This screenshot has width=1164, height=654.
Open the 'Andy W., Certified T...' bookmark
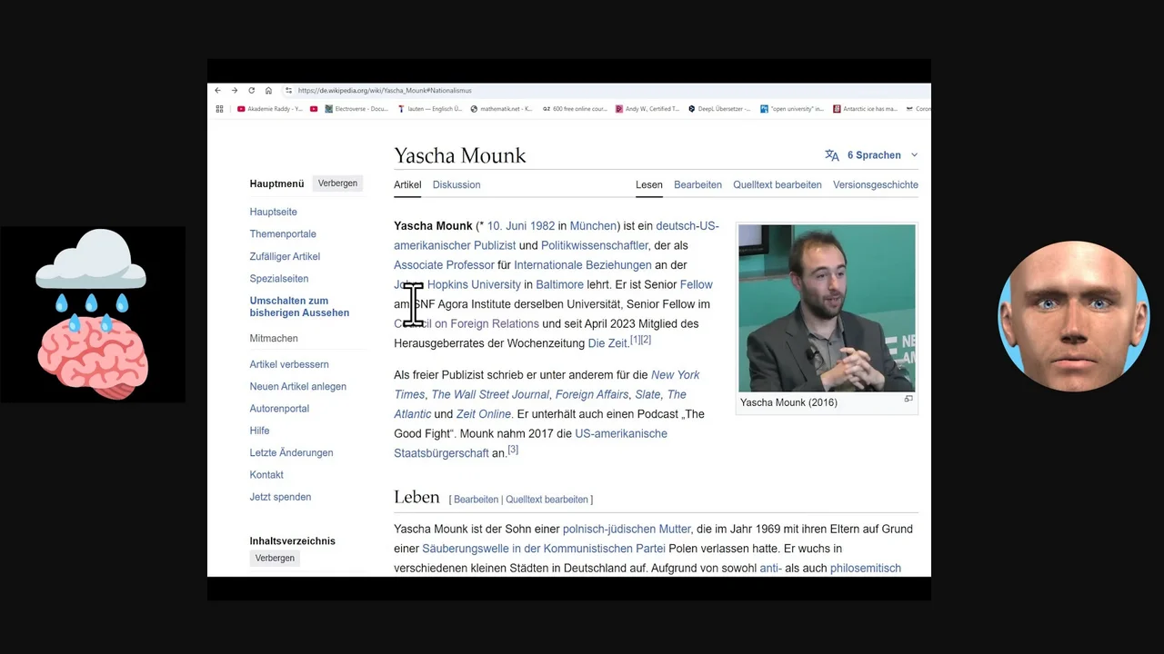click(647, 109)
